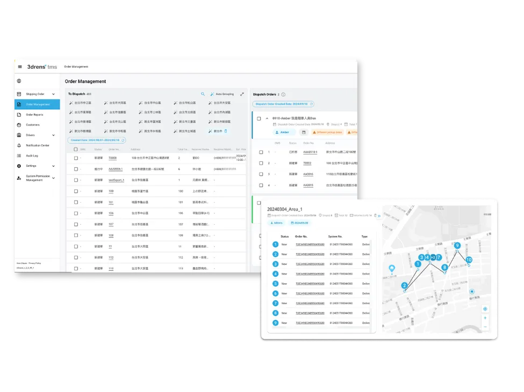Check dispatch row AA0015 checkbox
The image size is (524, 392).
click(x=261, y=186)
